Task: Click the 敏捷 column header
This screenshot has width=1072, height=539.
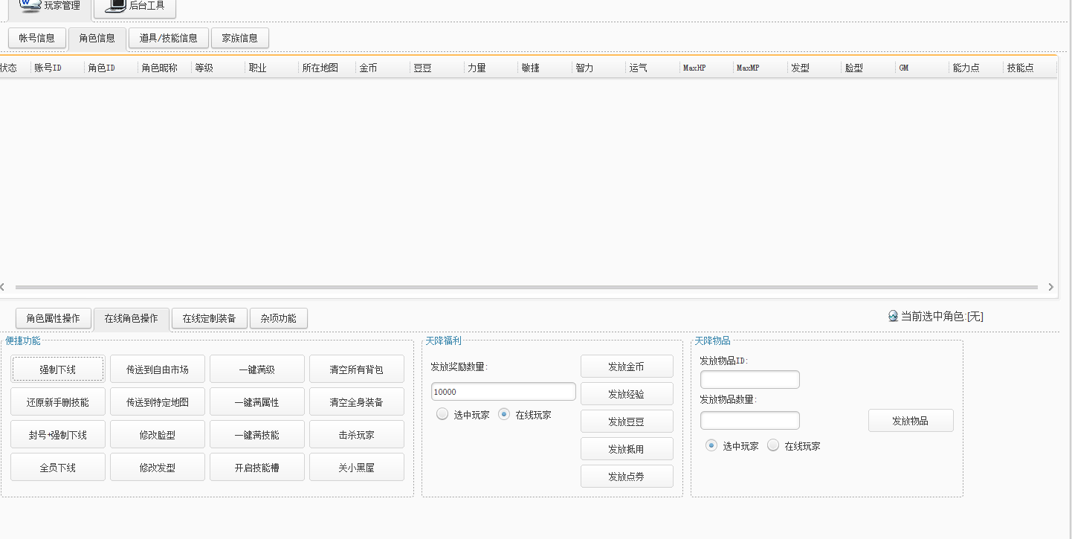Action: click(545, 68)
